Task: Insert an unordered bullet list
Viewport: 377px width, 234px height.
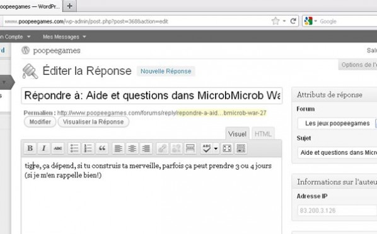Action: click(x=74, y=148)
